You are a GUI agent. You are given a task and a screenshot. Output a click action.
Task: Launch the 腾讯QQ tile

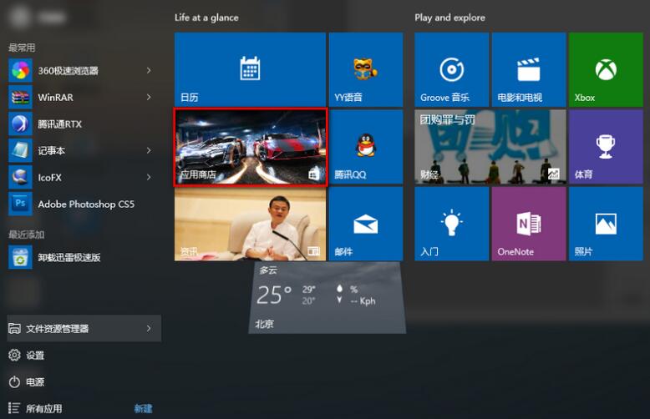point(366,147)
